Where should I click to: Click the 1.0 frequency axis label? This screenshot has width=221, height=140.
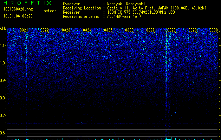3,63
